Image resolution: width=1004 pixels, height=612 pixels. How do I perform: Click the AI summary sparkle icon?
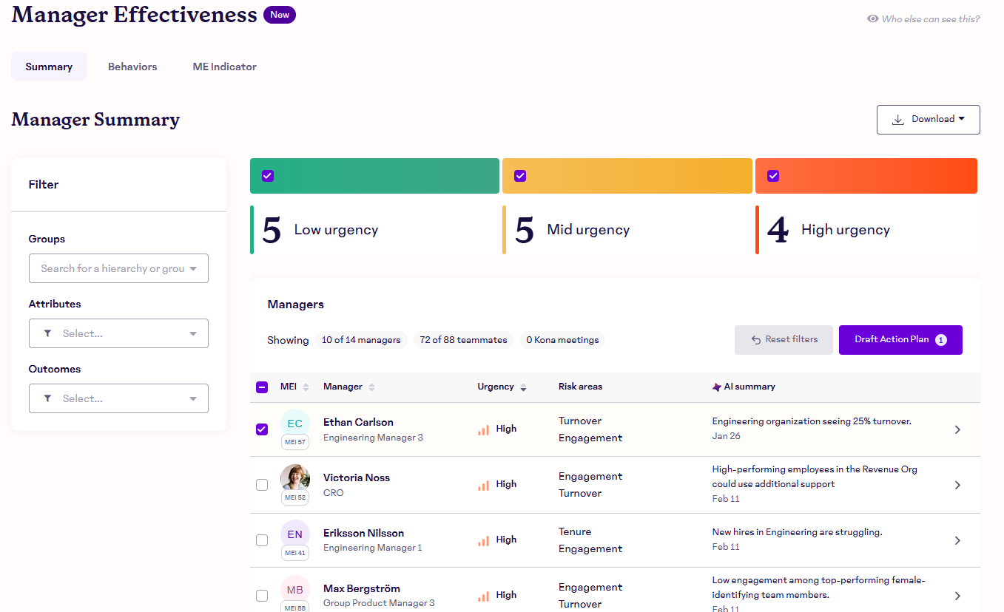click(716, 387)
